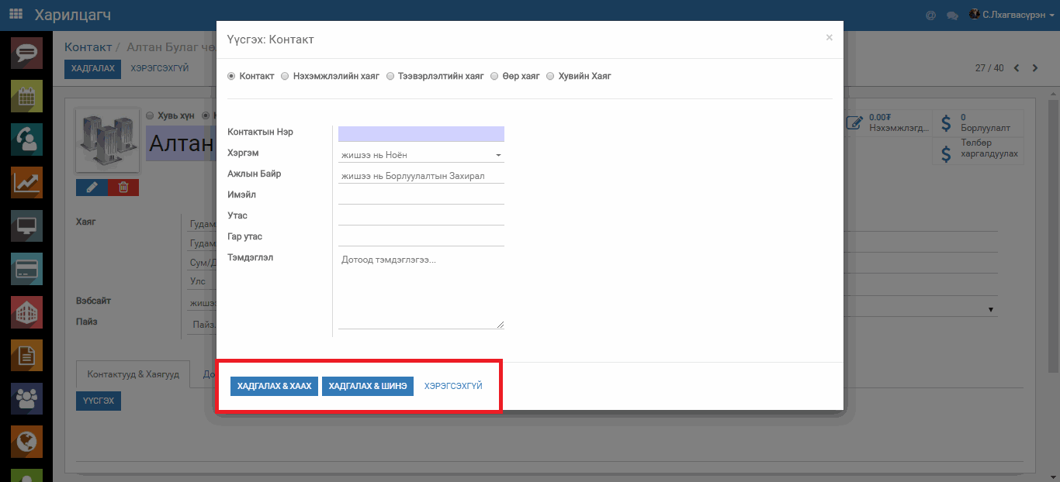Open the Calendar app in sidebar
The width and height of the screenshot is (1060, 482).
pos(26,97)
